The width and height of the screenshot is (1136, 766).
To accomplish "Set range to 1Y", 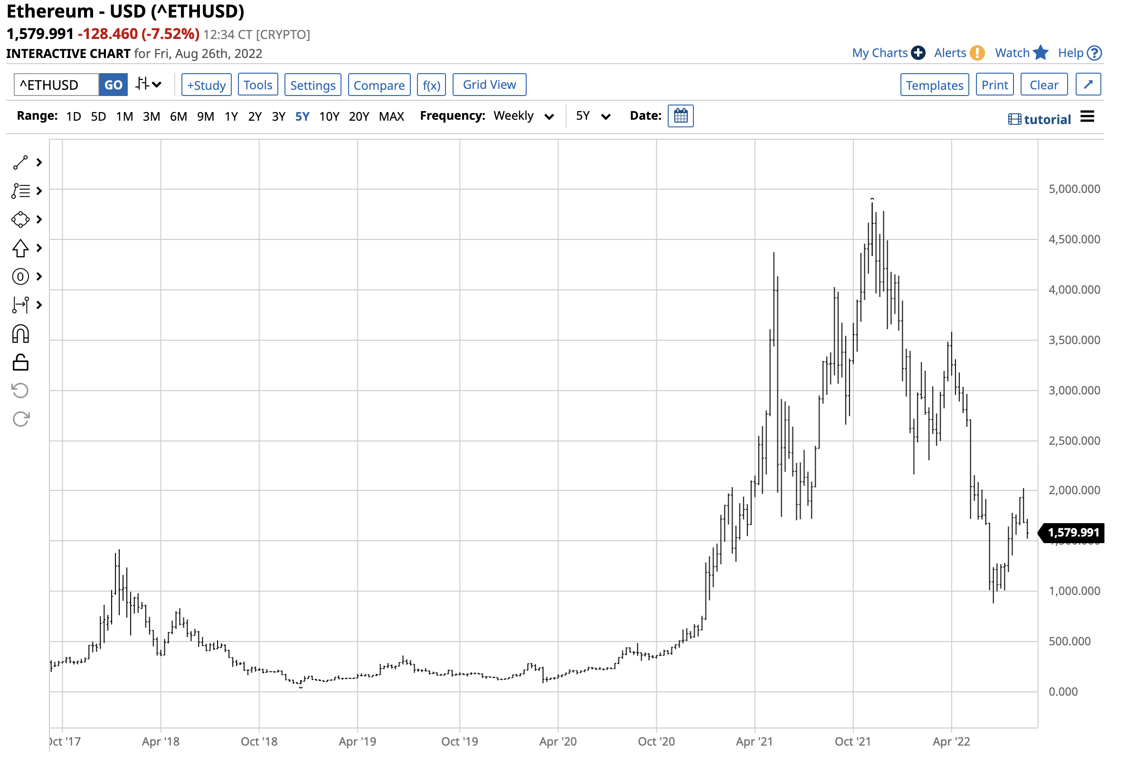I will pos(231,116).
